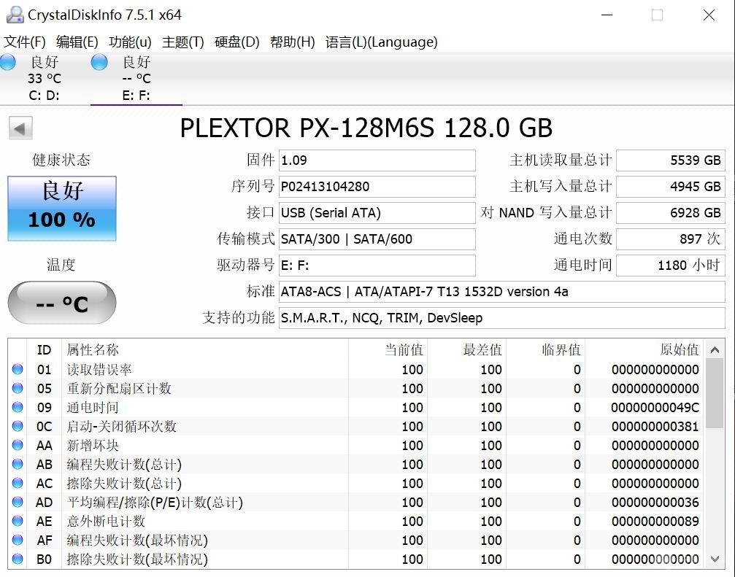Click the 最差值 column header

click(x=466, y=350)
